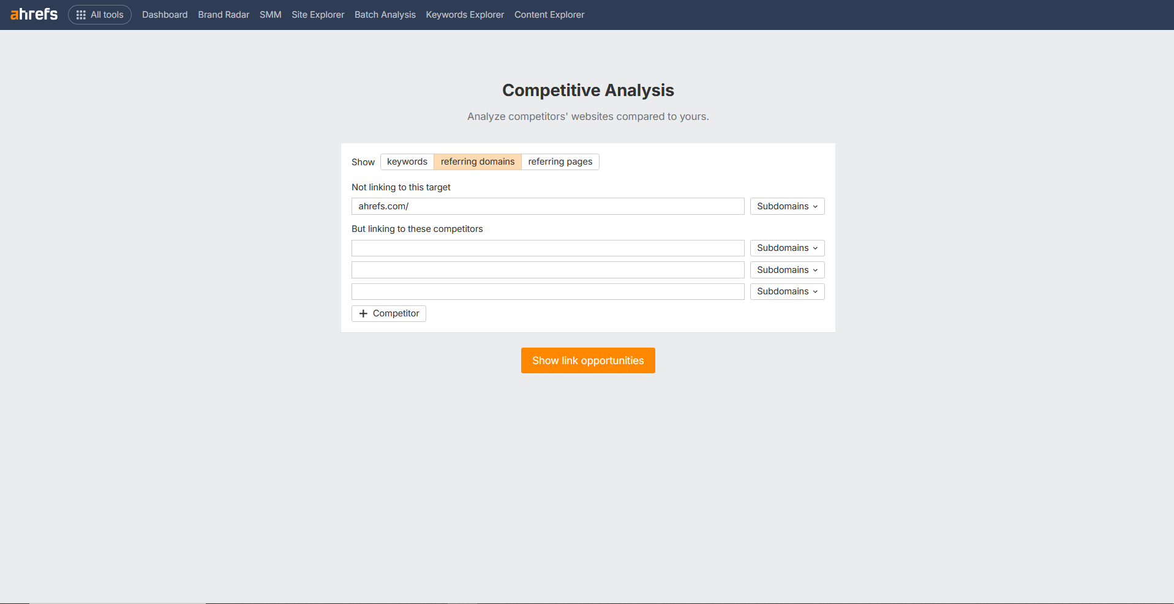This screenshot has width=1174, height=604.
Task: Open Brand Radar page
Action: point(224,15)
